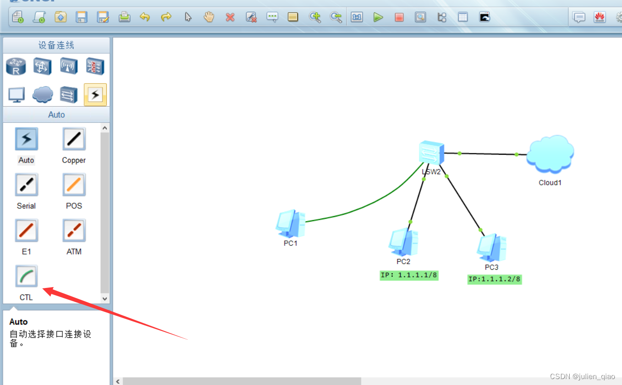Screen dimensions: 622x385
Task: Undo the last action
Action: pyautogui.click(x=145, y=17)
